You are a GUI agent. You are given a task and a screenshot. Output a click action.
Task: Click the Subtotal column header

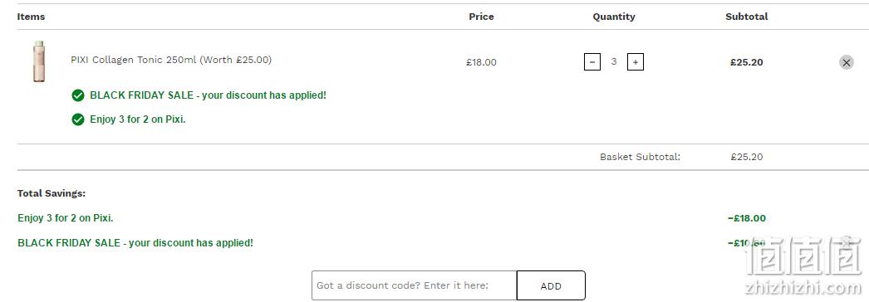747,17
